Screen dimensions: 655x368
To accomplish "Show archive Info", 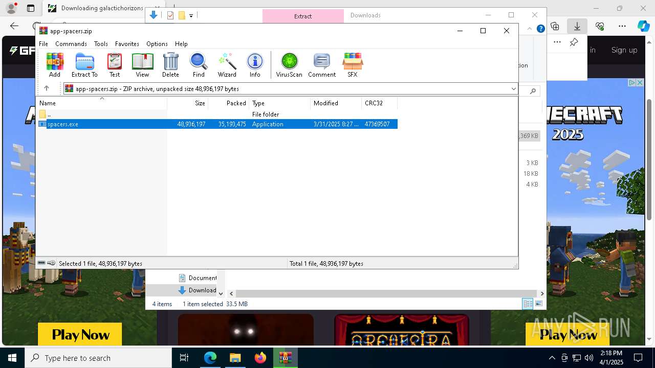I will point(255,65).
